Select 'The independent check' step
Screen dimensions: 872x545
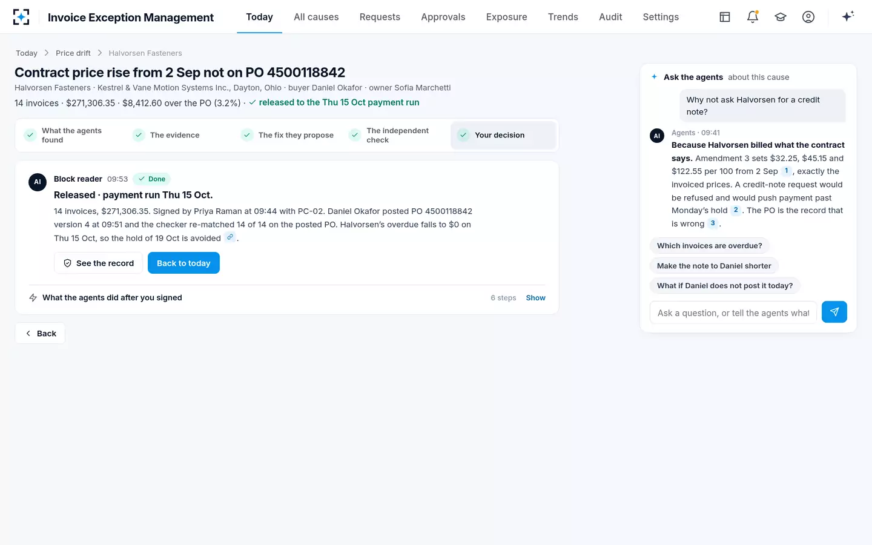click(397, 135)
